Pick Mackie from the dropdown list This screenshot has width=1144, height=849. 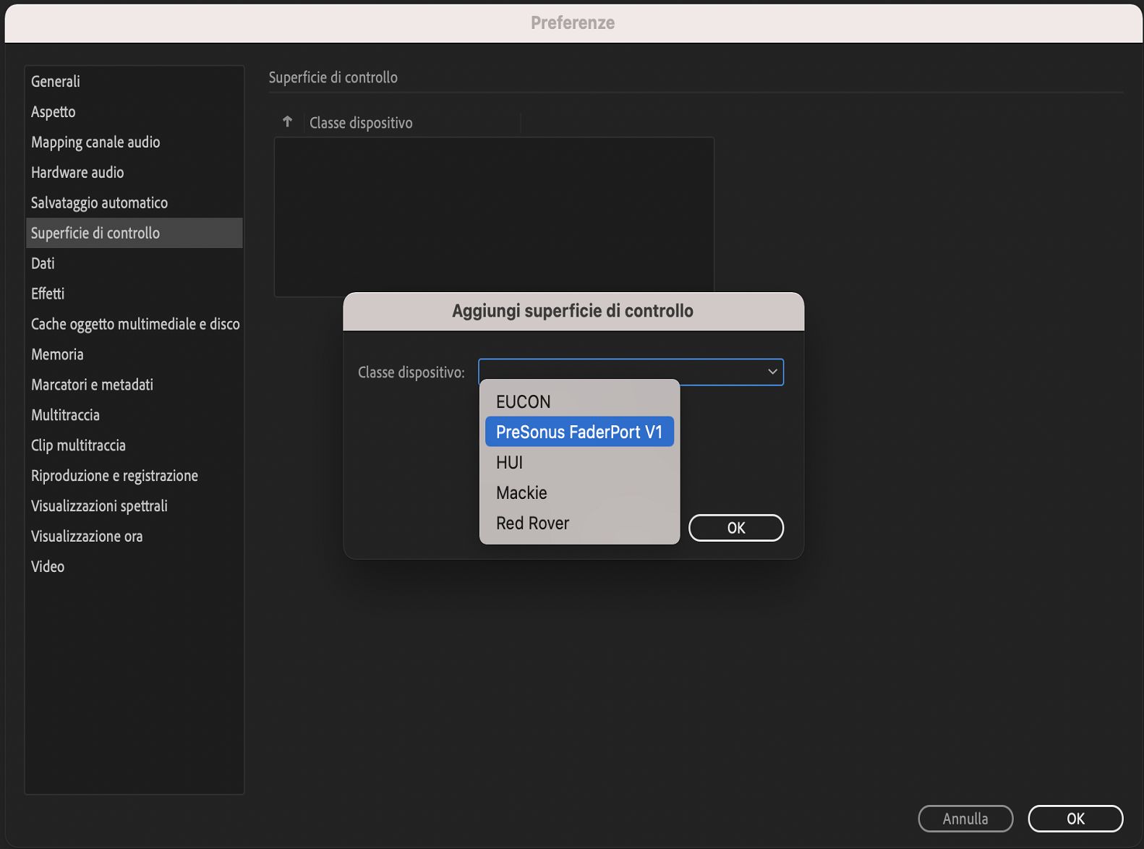(x=579, y=492)
